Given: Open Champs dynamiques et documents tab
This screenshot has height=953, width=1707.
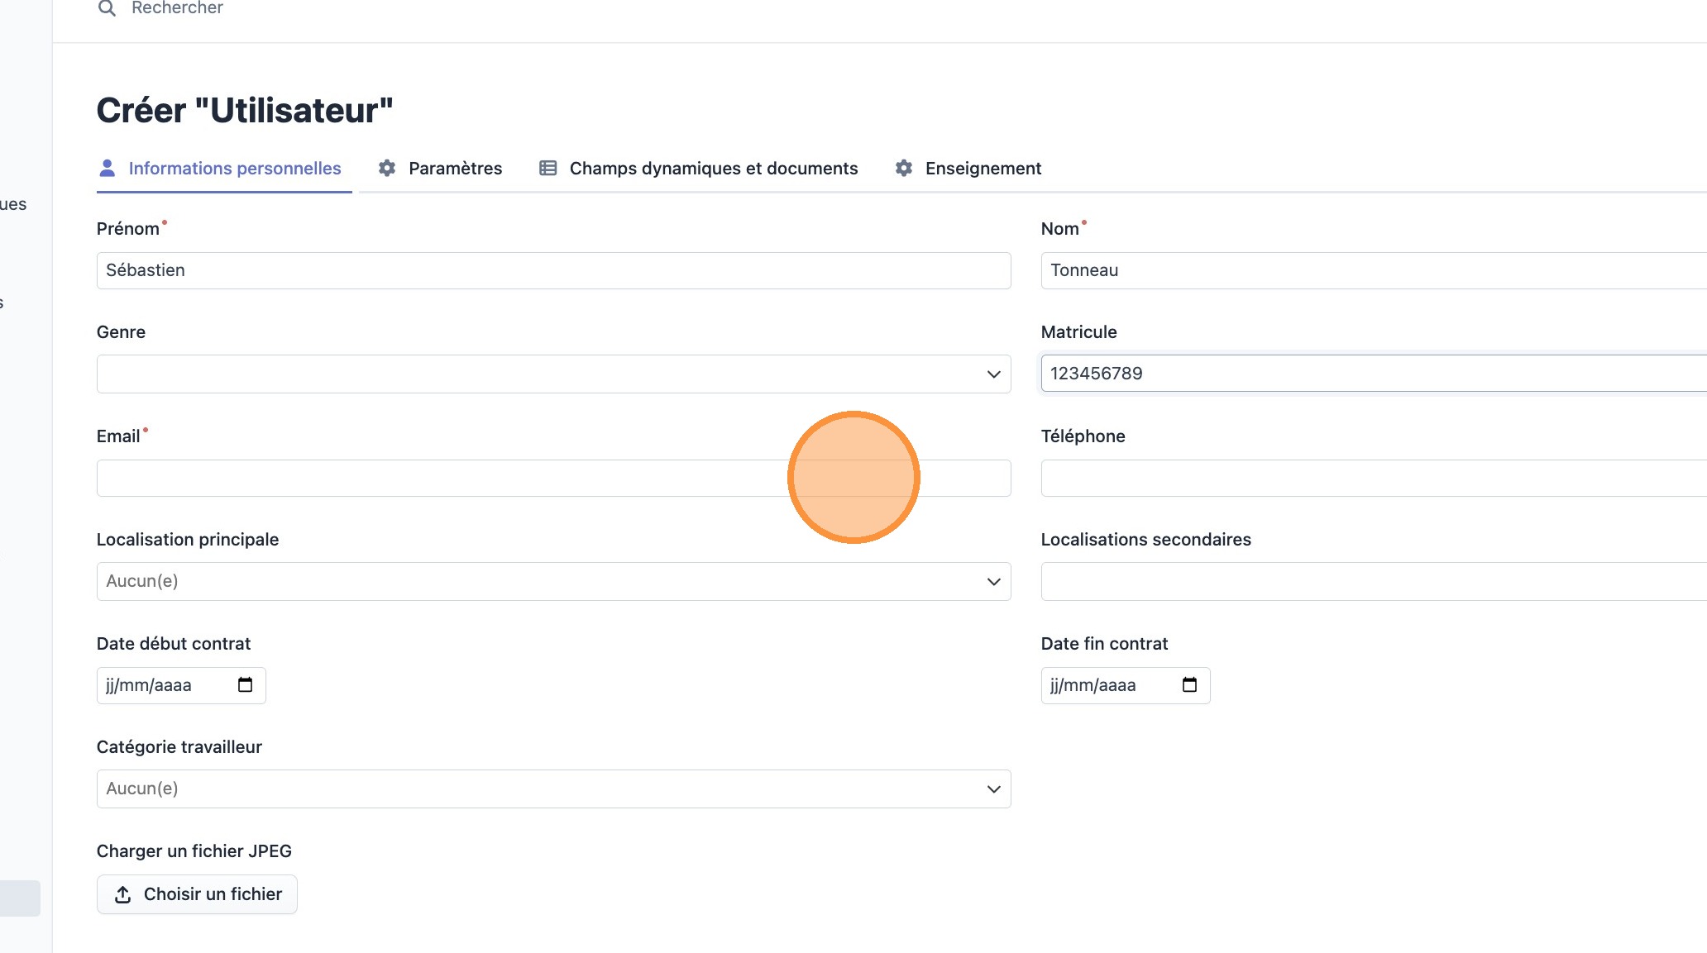Looking at the screenshot, I should tap(713, 169).
